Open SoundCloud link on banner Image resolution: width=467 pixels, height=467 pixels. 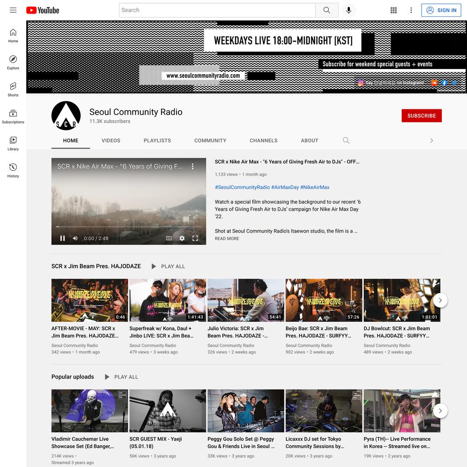click(434, 83)
